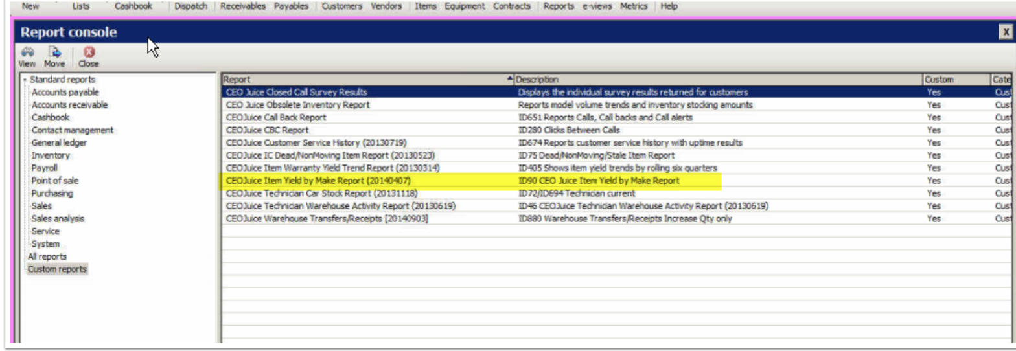
Task: Open the Vendors menu
Action: (x=386, y=6)
